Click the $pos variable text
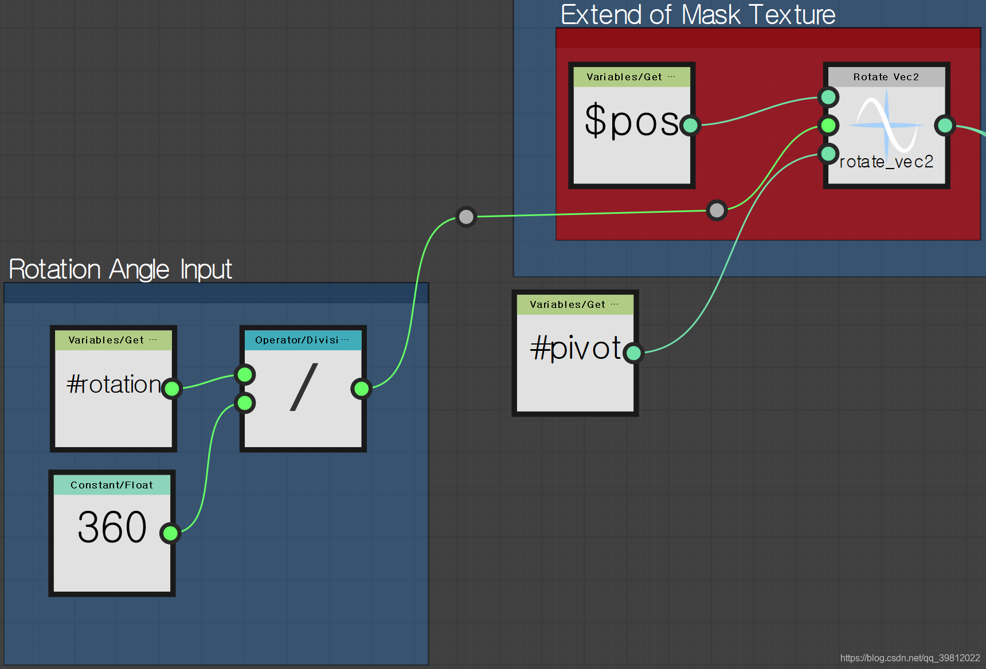 point(632,121)
